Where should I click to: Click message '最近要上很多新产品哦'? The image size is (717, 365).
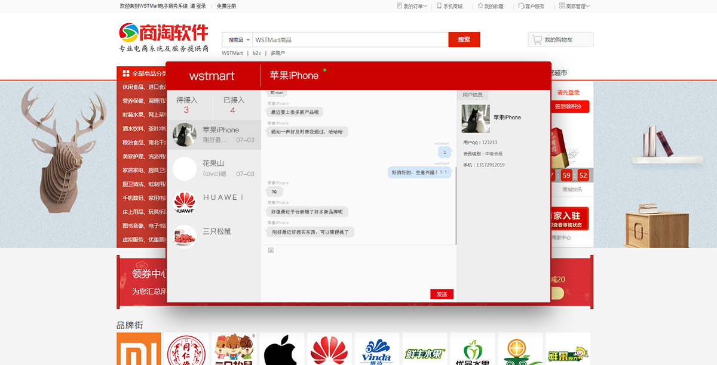[x=295, y=112]
